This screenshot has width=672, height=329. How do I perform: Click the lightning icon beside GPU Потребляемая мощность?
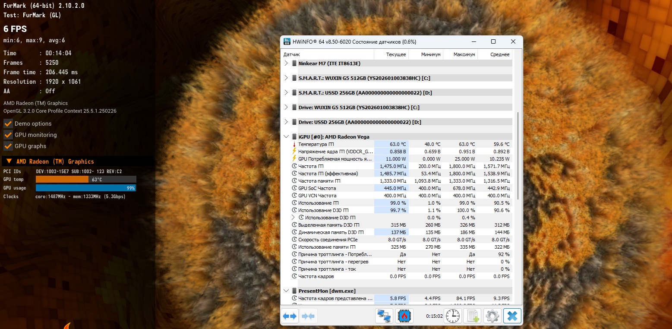pos(295,159)
